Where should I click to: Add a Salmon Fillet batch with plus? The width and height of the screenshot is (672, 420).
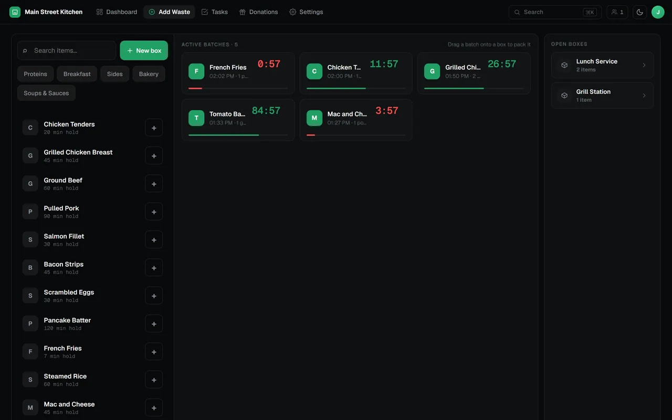pos(154,239)
